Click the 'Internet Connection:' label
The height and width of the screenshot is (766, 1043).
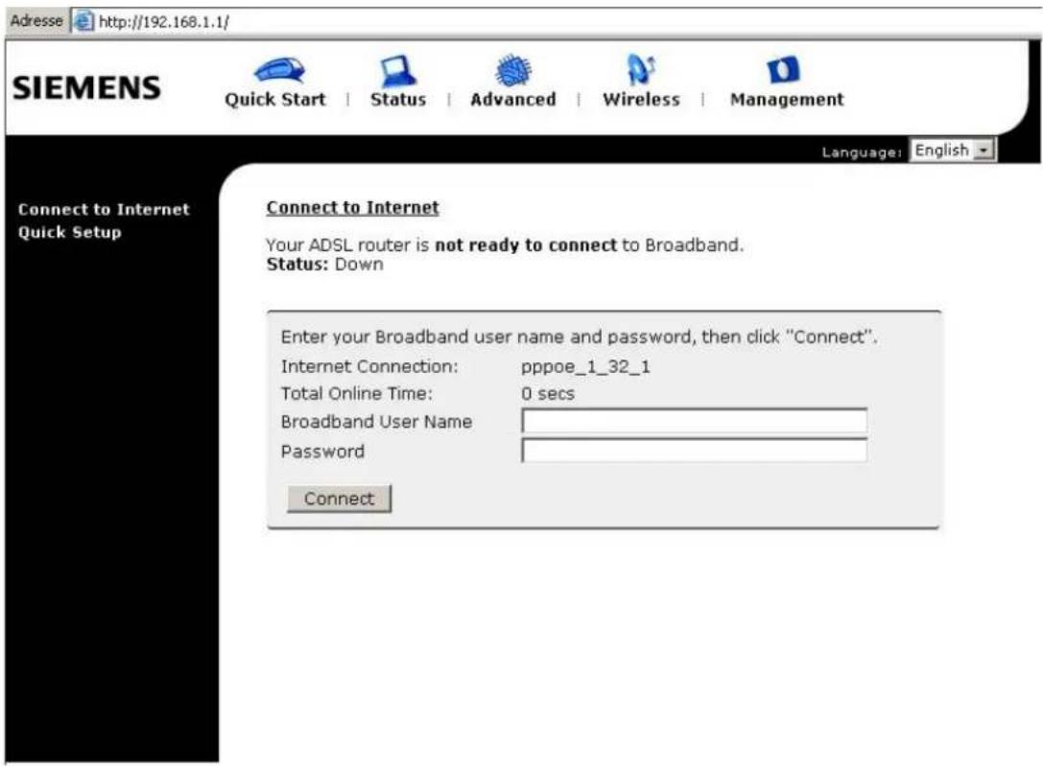tap(369, 367)
